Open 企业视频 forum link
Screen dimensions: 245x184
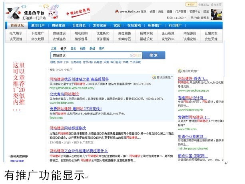[x=168, y=33]
